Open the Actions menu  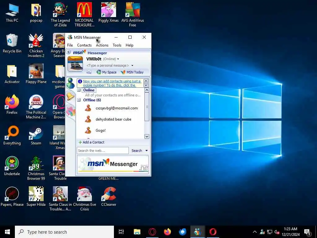102,45
